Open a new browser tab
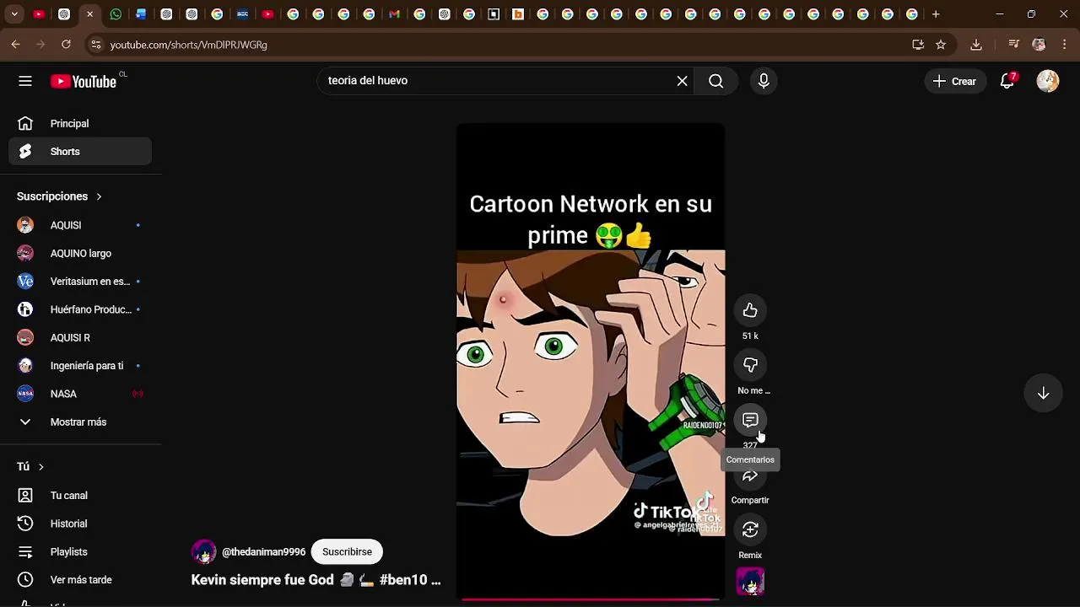Image resolution: width=1080 pixels, height=607 pixels. click(x=936, y=14)
